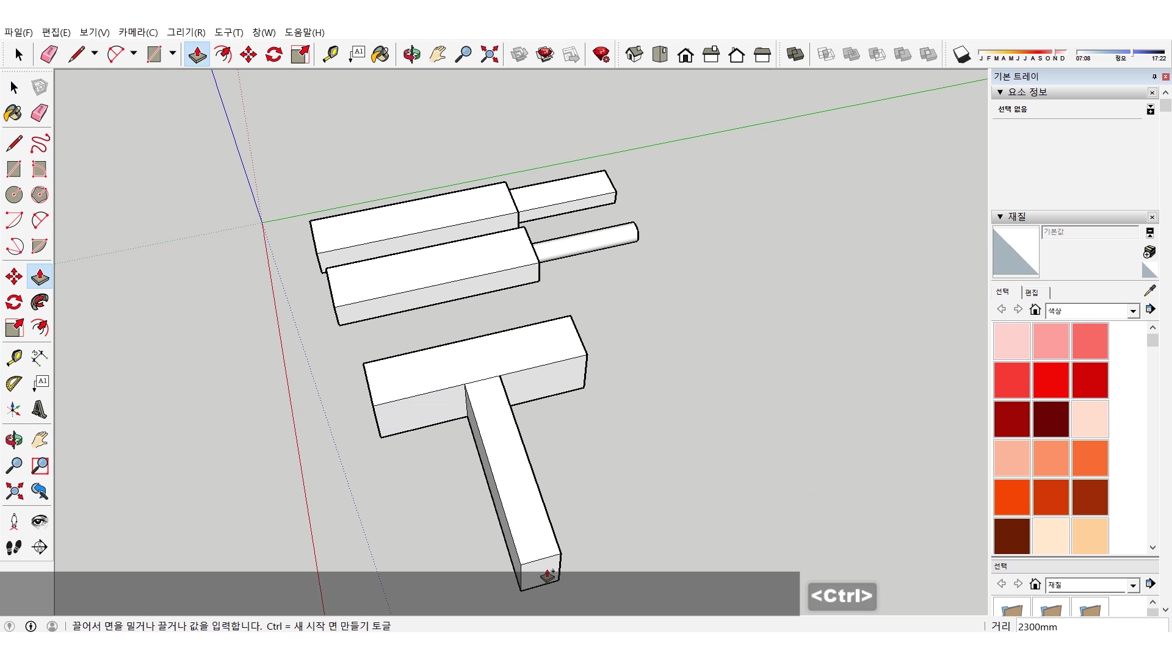Viewport: 1172px width, 659px height.
Task: Toggle the geolocation status icon
Action: [x=10, y=626]
